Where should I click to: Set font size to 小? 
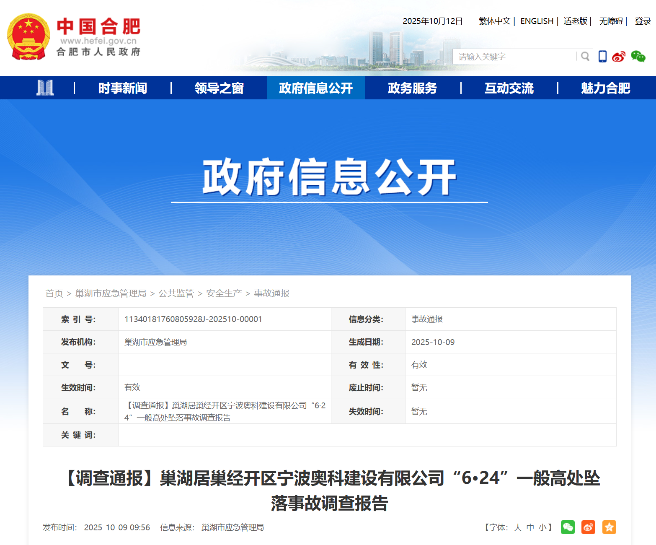542,527
